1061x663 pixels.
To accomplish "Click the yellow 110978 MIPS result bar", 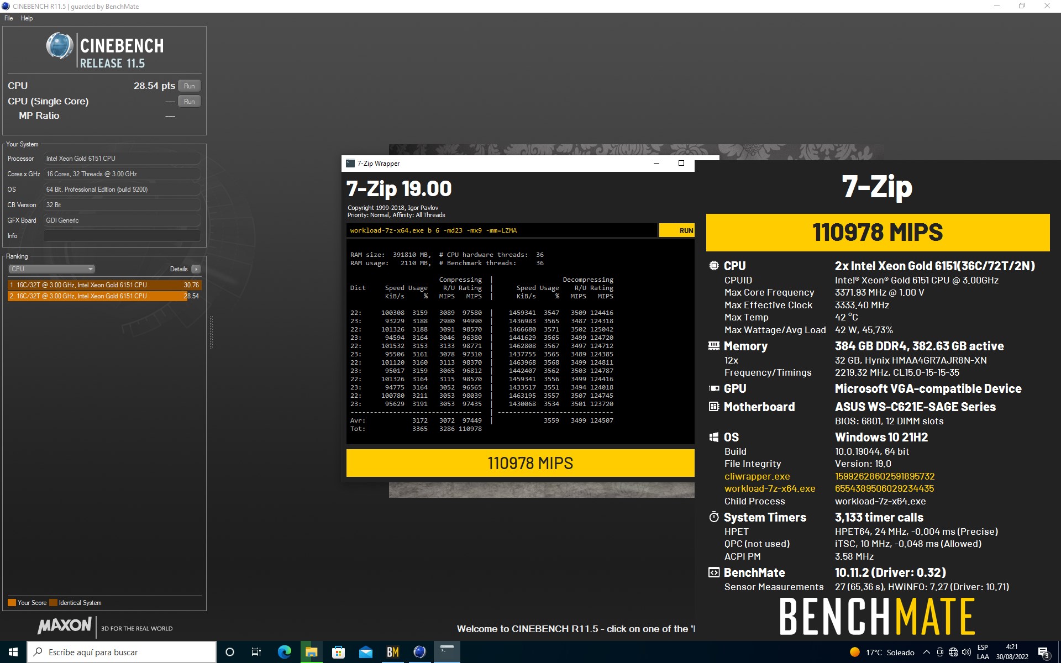I will [521, 463].
